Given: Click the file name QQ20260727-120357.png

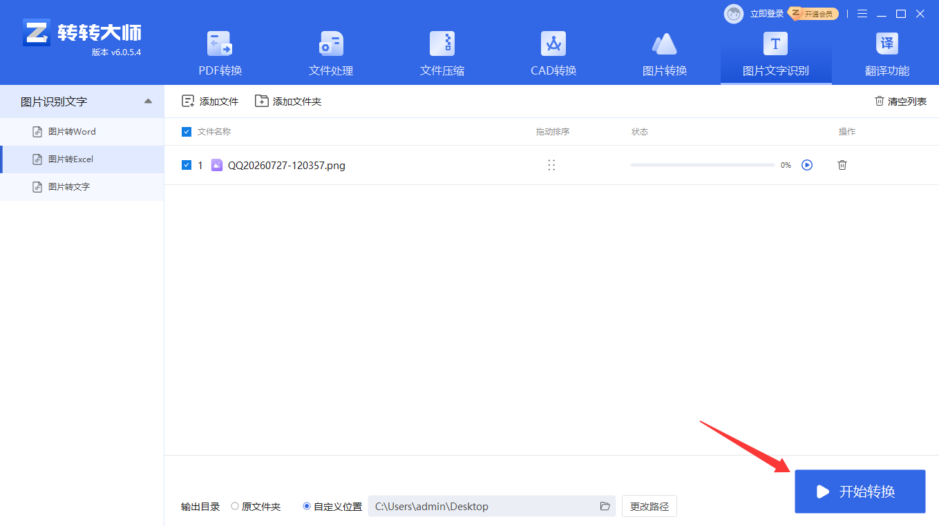Looking at the screenshot, I should click(x=287, y=166).
